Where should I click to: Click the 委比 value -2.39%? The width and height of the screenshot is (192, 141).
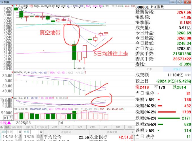tap(185, 64)
